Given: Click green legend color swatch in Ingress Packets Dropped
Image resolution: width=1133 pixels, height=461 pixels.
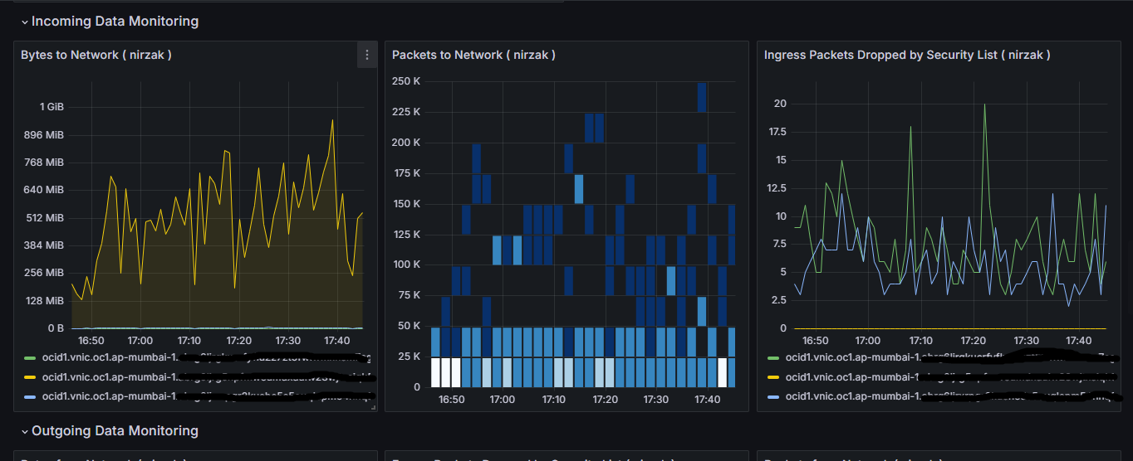Looking at the screenshot, I should [x=773, y=358].
